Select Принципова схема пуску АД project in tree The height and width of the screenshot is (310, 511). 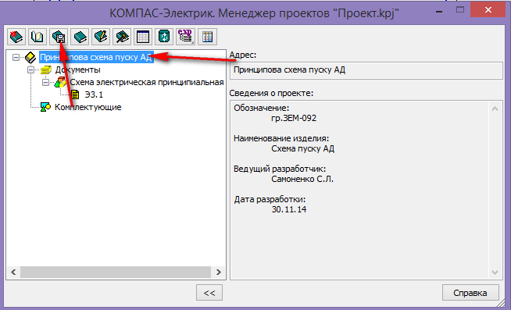click(x=96, y=57)
